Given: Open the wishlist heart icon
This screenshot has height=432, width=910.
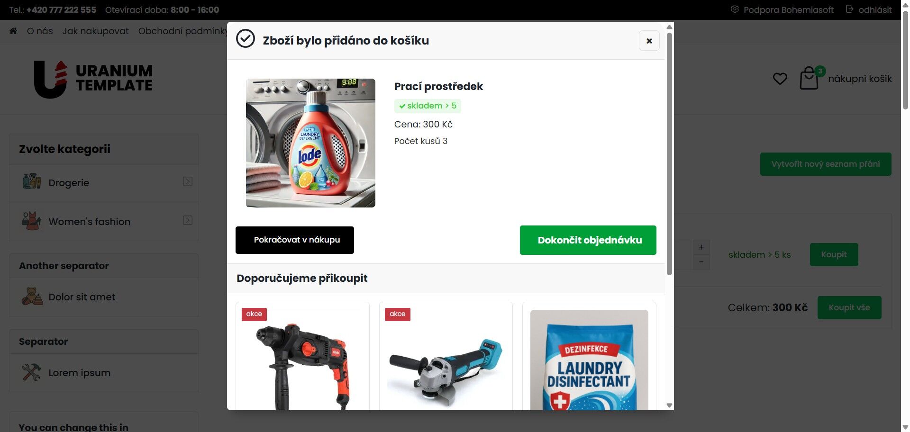Looking at the screenshot, I should point(780,79).
